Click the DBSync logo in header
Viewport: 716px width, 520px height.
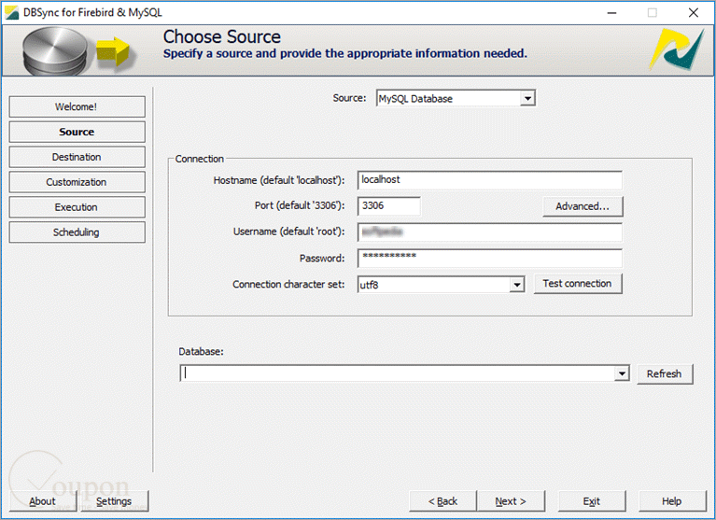point(677,49)
